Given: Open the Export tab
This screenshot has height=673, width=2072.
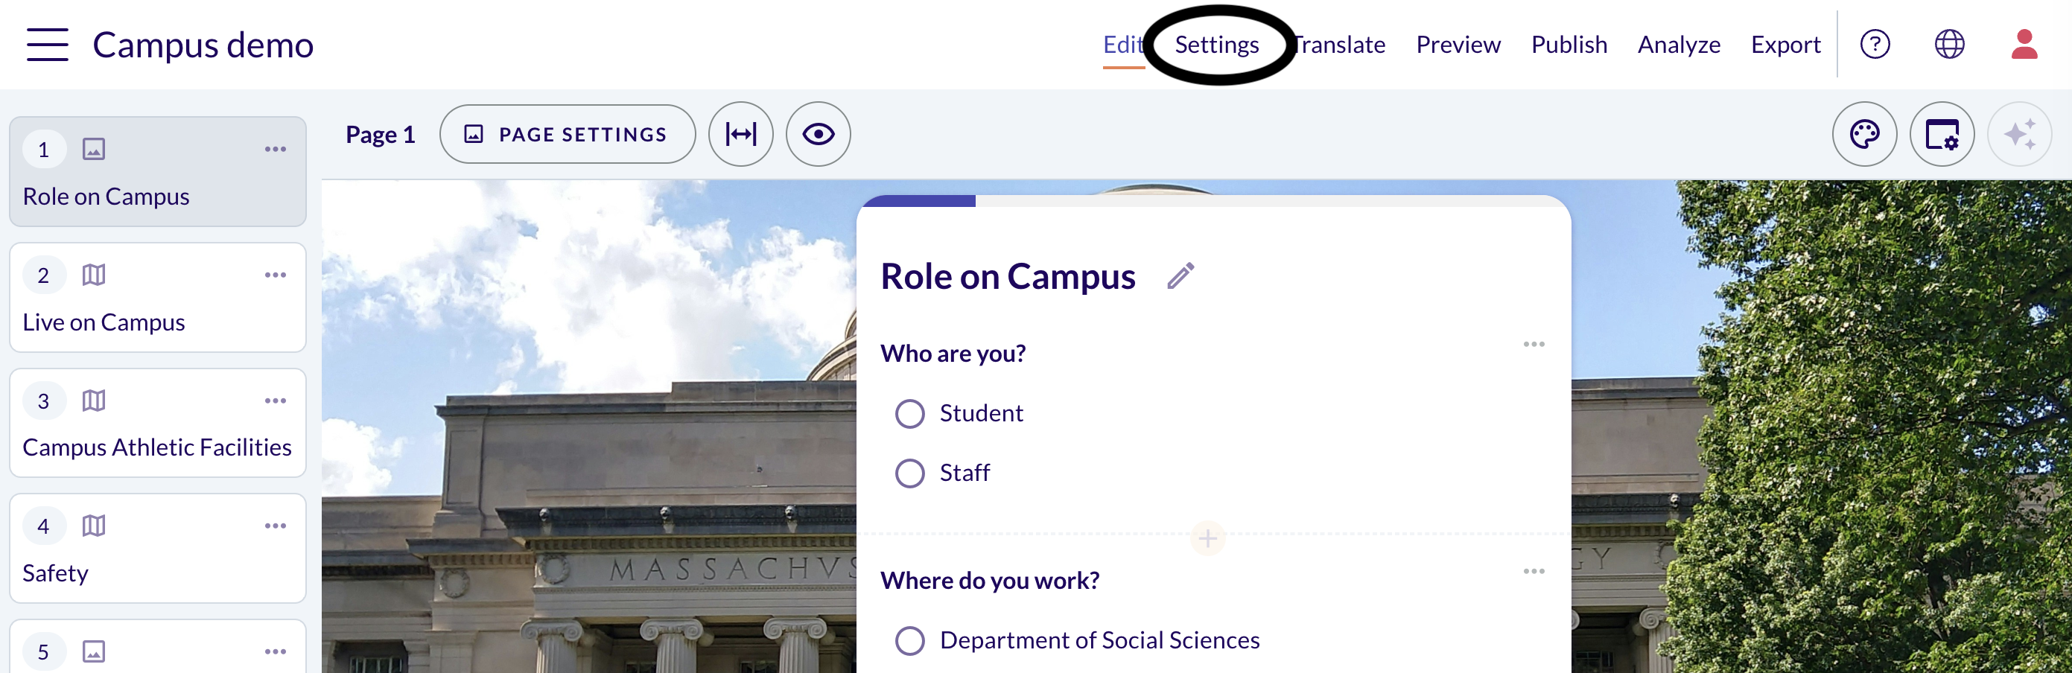Looking at the screenshot, I should pyautogui.click(x=1785, y=45).
